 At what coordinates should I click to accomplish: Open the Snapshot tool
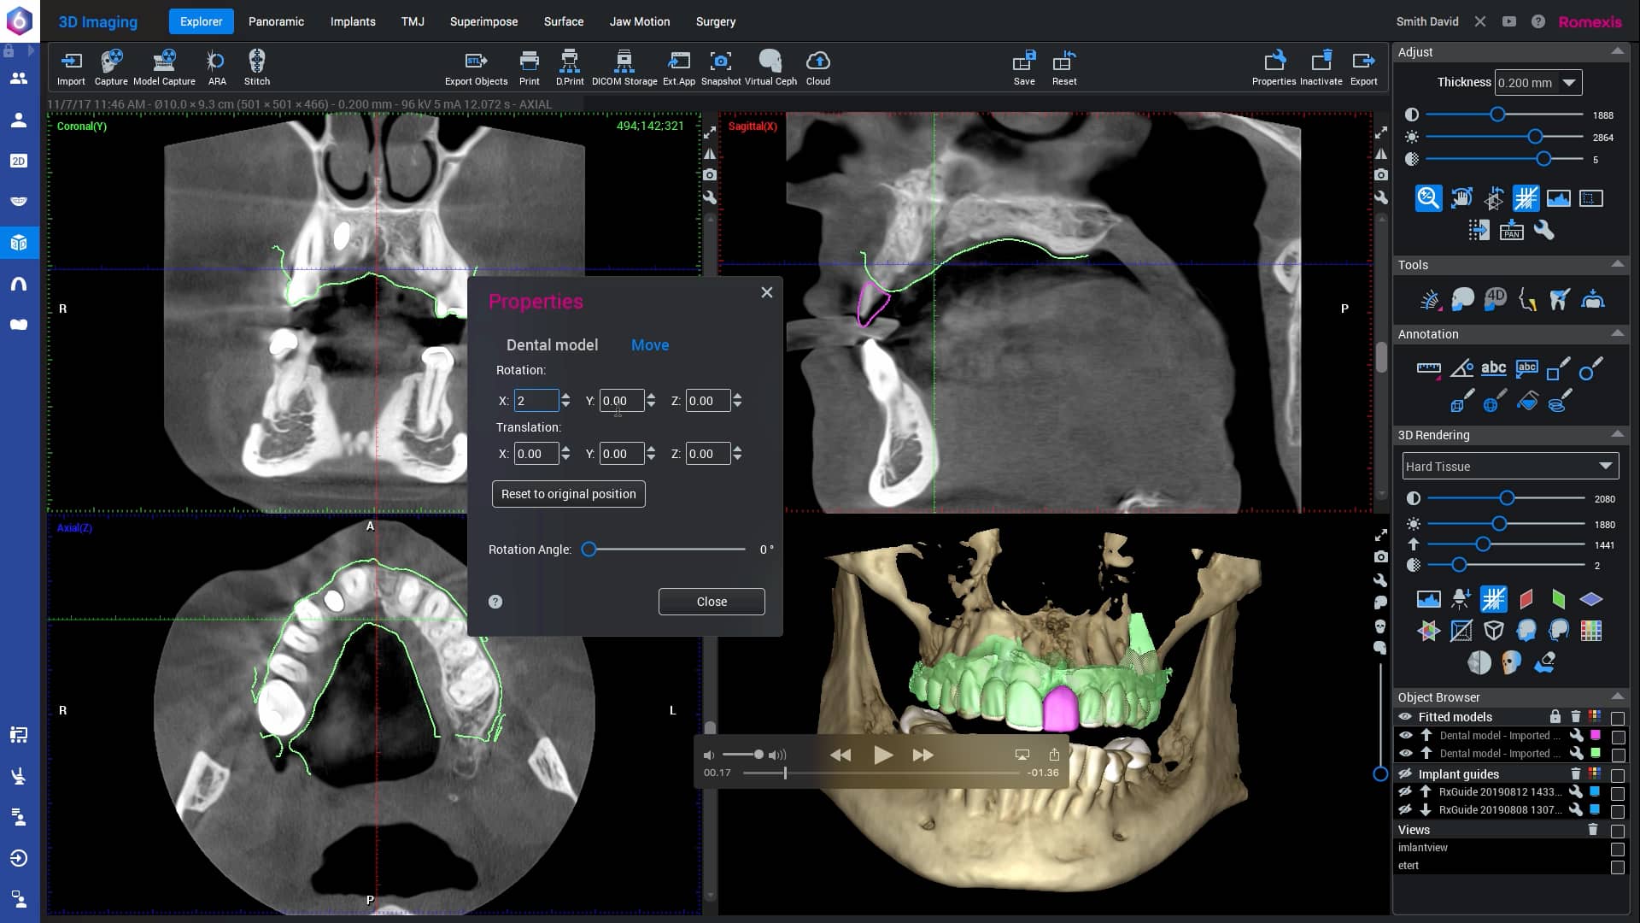click(721, 67)
